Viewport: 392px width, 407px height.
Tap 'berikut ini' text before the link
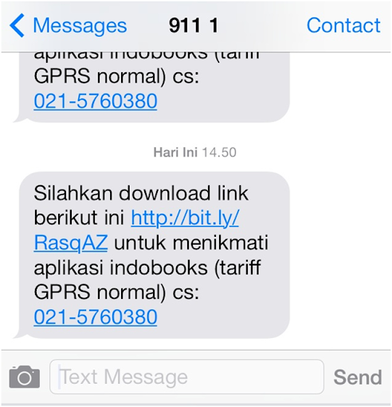(x=79, y=218)
